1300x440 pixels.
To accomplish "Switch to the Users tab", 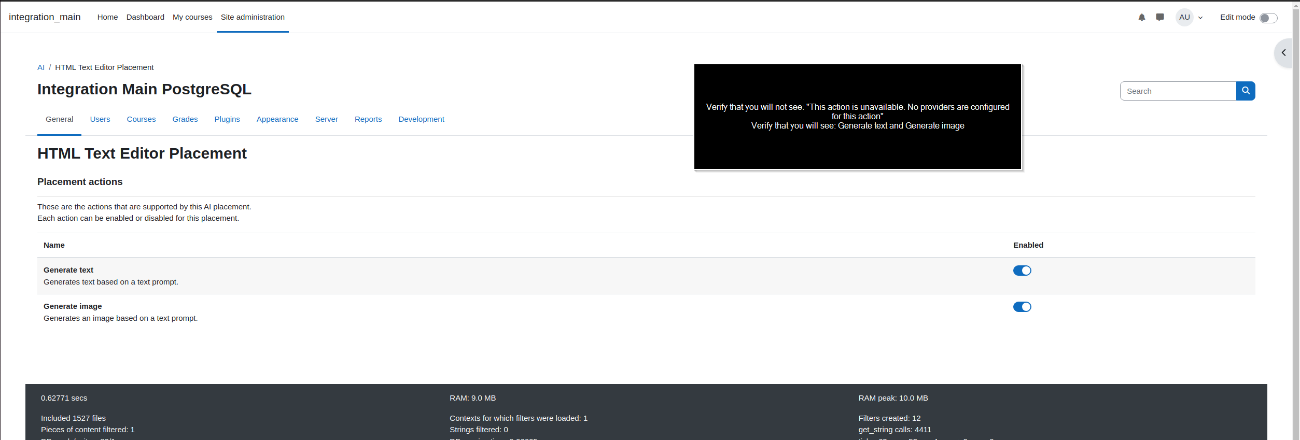I will [x=100, y=119].
